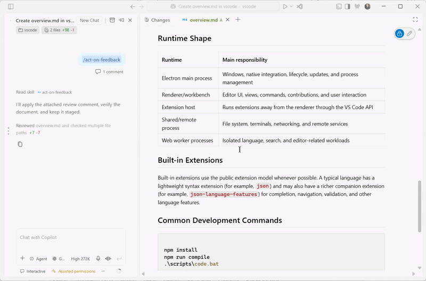
Task: Start voice input with microphone icon
Action: click(x=98, y=259)
